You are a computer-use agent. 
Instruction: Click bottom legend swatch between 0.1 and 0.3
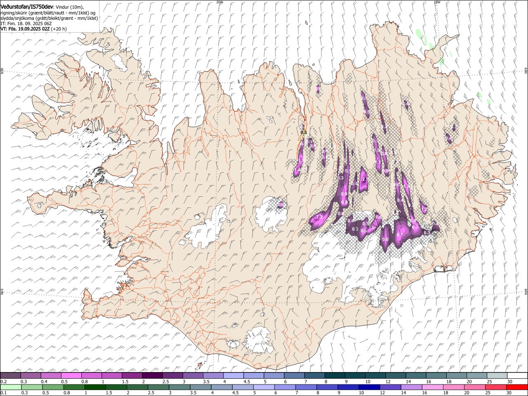(x=10, y=387)
